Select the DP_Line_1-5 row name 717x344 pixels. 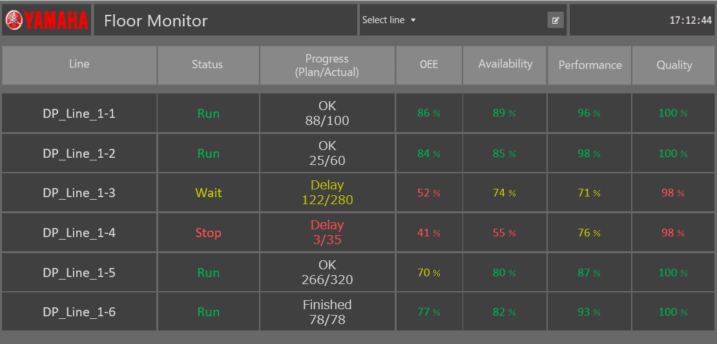tap(79, 272)
